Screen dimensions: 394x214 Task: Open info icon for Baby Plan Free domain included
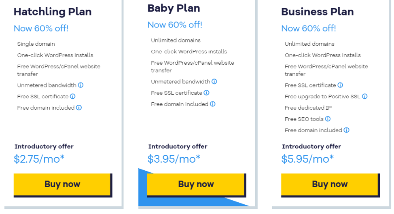click(x=213, y=104)
